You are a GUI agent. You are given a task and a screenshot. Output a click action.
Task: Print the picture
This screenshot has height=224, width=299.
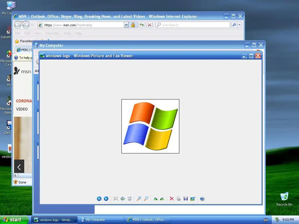pos(179,199)
